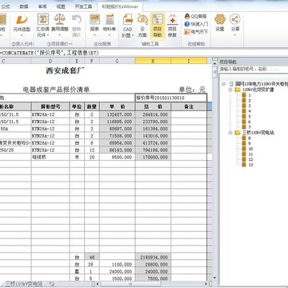Click the 项目修复 project repair icon

[x=172, y=20]
